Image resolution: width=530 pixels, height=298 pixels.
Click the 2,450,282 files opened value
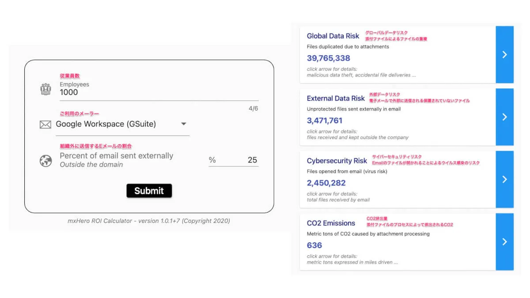coord(326,183)
